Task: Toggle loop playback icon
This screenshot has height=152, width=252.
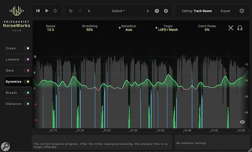Action: point(55,11)
